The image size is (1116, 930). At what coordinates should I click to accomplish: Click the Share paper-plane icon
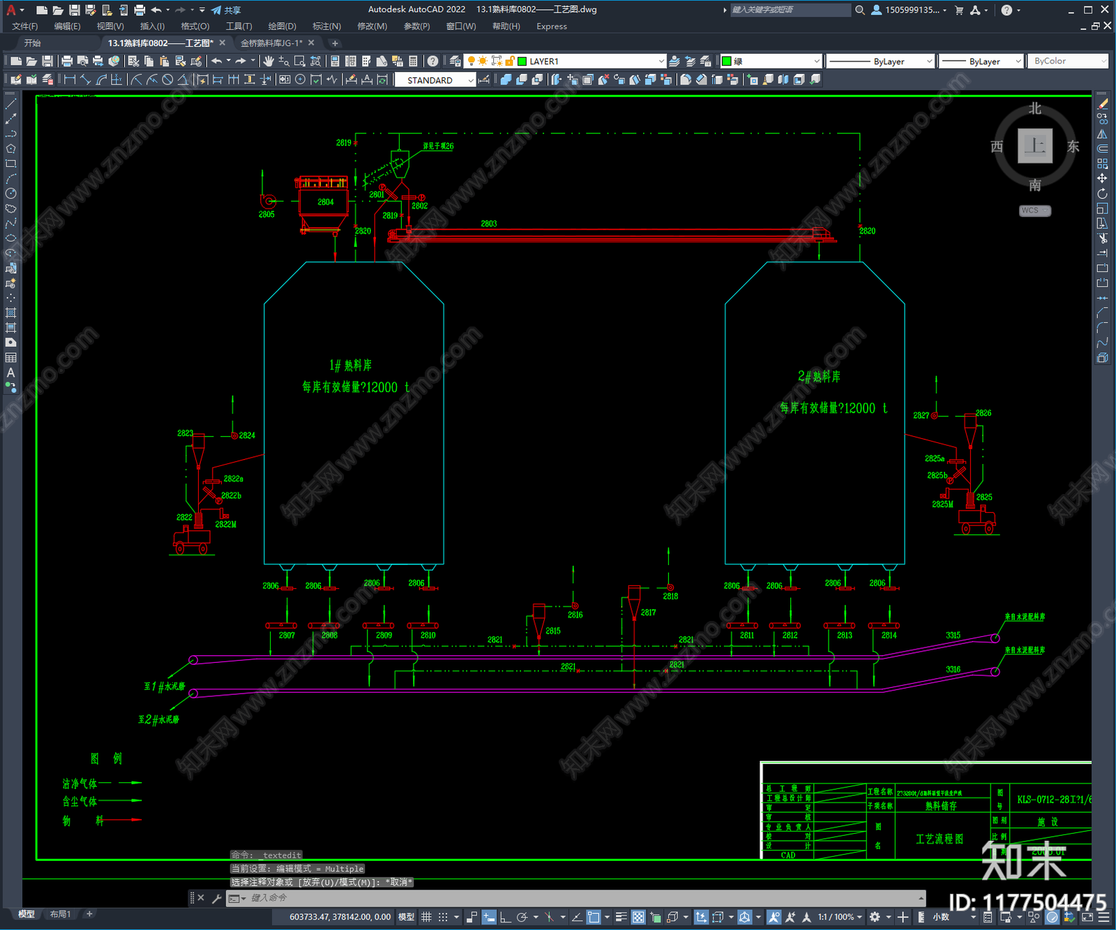coord(216,10)
